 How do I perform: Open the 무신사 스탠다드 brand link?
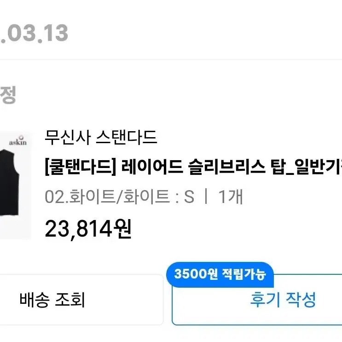click(101, 137)
